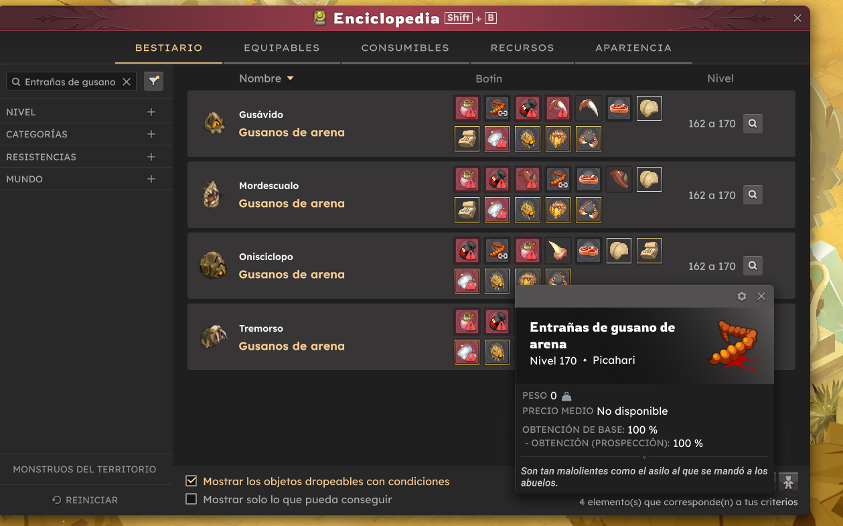
Task: Click the REINICIAR button
Action: click(x=85, y=500)
